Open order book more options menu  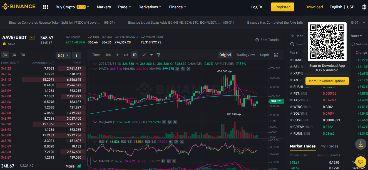click(x=77, y=55)
